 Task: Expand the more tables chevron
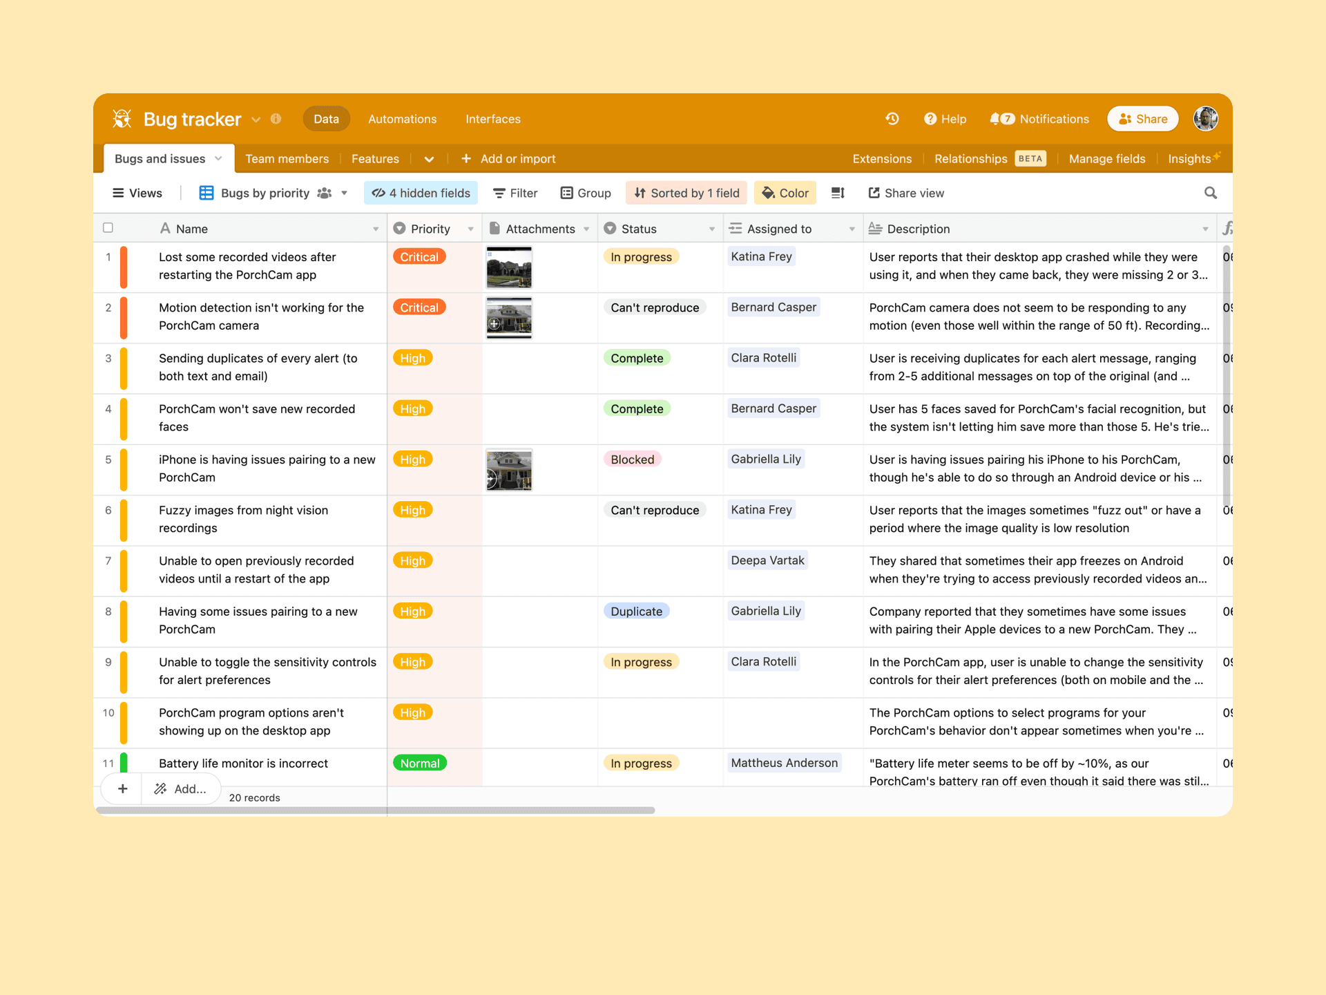tap(429, 159)
